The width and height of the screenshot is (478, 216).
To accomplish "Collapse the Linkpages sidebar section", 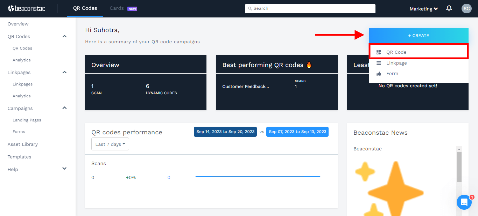I will 64,72.
